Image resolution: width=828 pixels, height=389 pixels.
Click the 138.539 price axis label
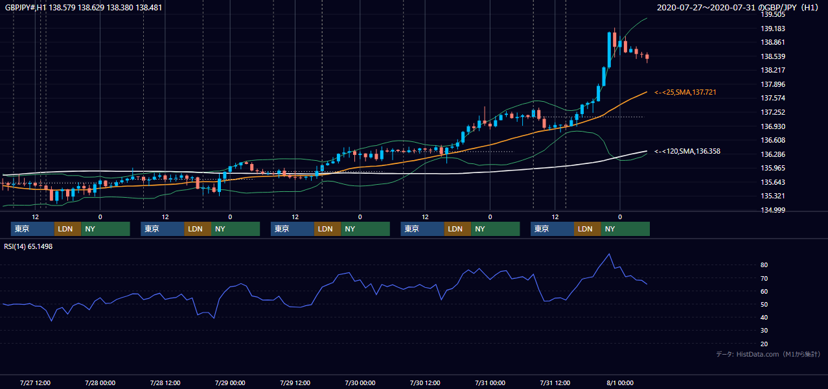(773, 56)
